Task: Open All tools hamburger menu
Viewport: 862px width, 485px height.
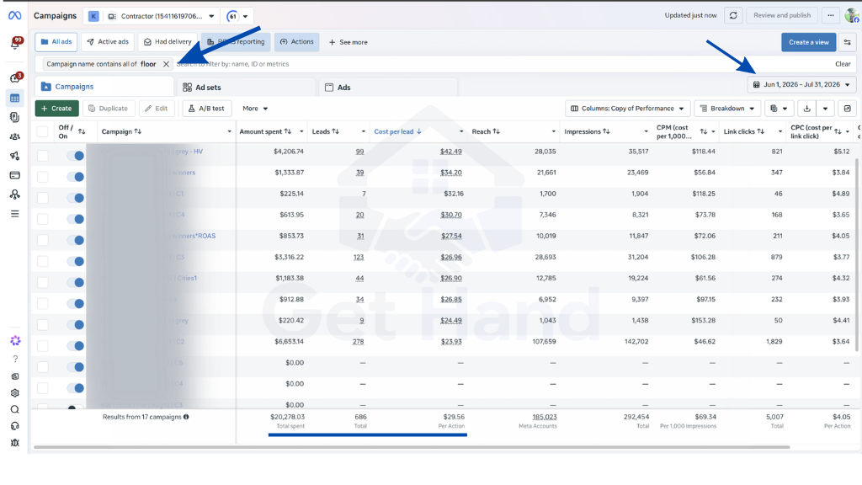Action: [15, 214]
